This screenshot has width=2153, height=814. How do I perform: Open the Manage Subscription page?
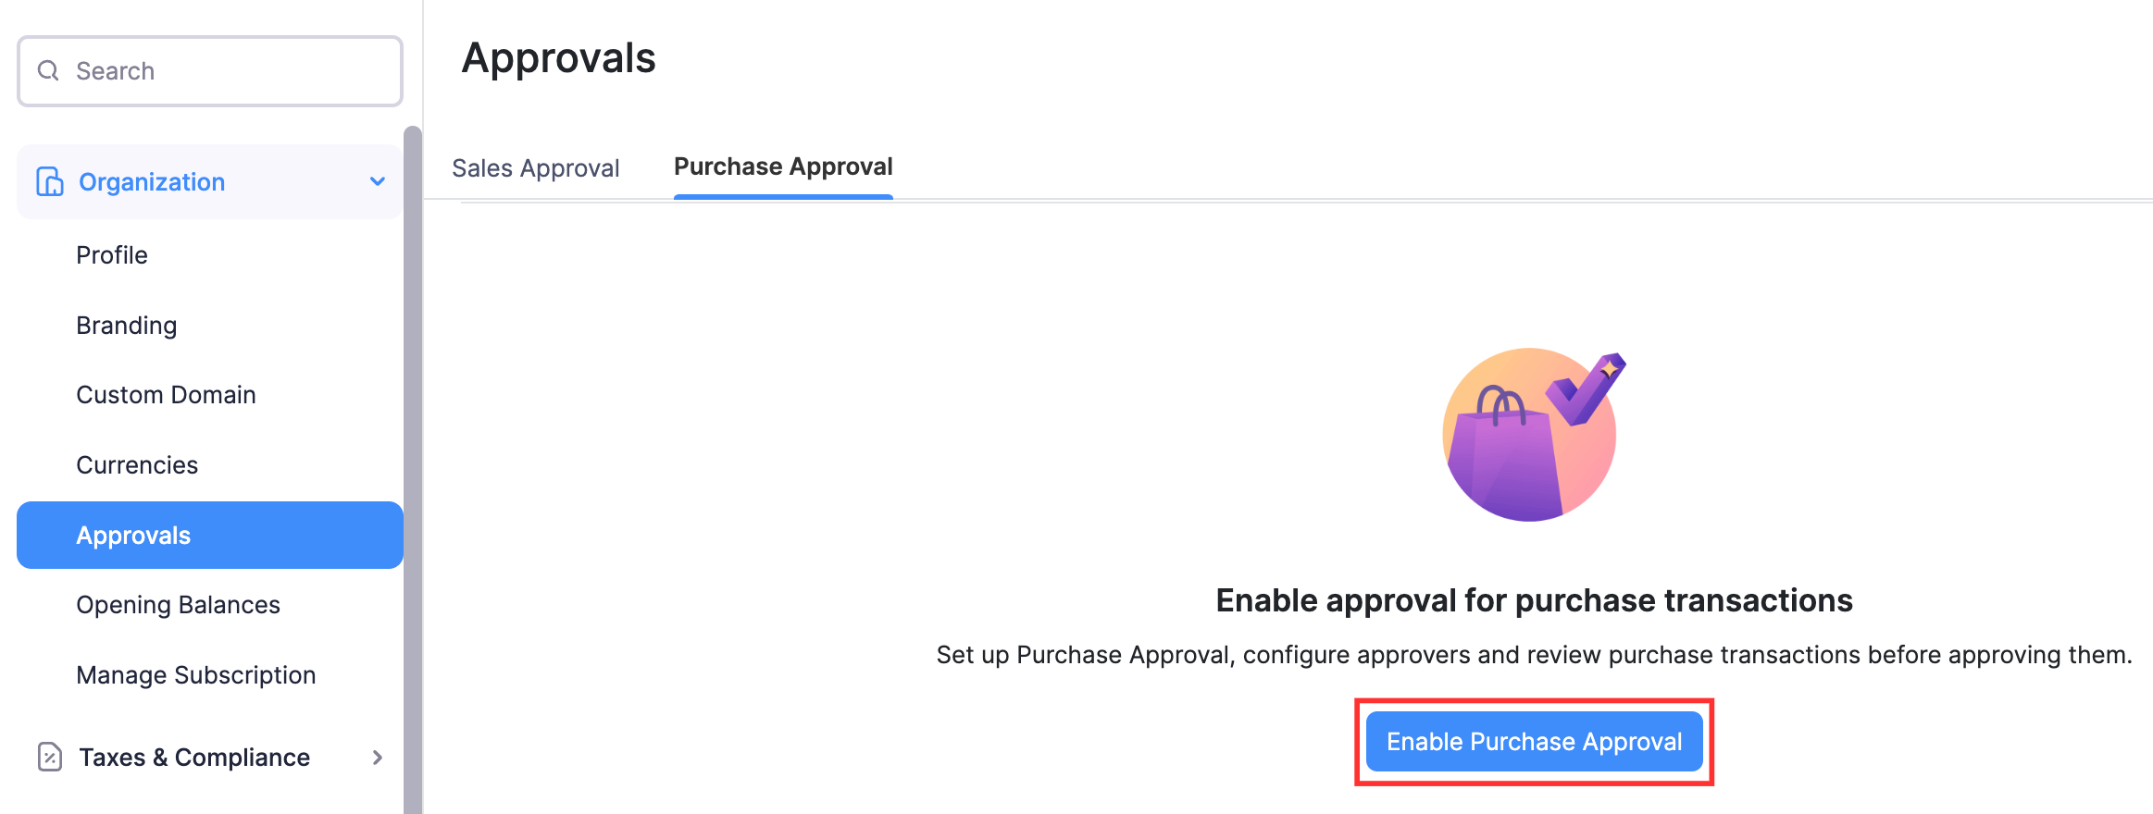pyautogui.click(x=195, y=674)
